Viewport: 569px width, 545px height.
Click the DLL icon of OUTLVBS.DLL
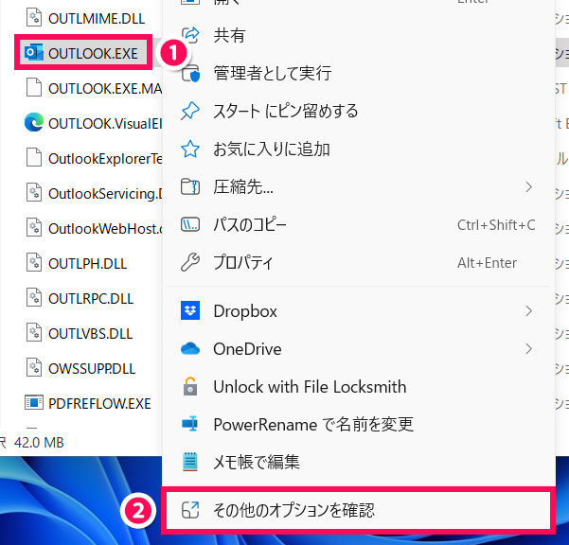click(34, 333)
